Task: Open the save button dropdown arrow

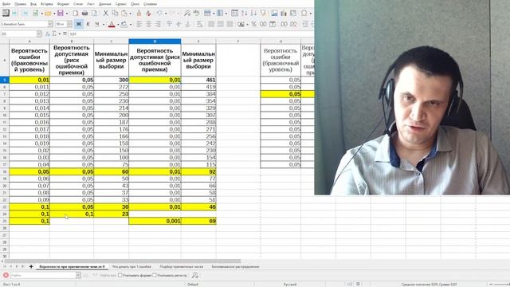Action: 67,14
